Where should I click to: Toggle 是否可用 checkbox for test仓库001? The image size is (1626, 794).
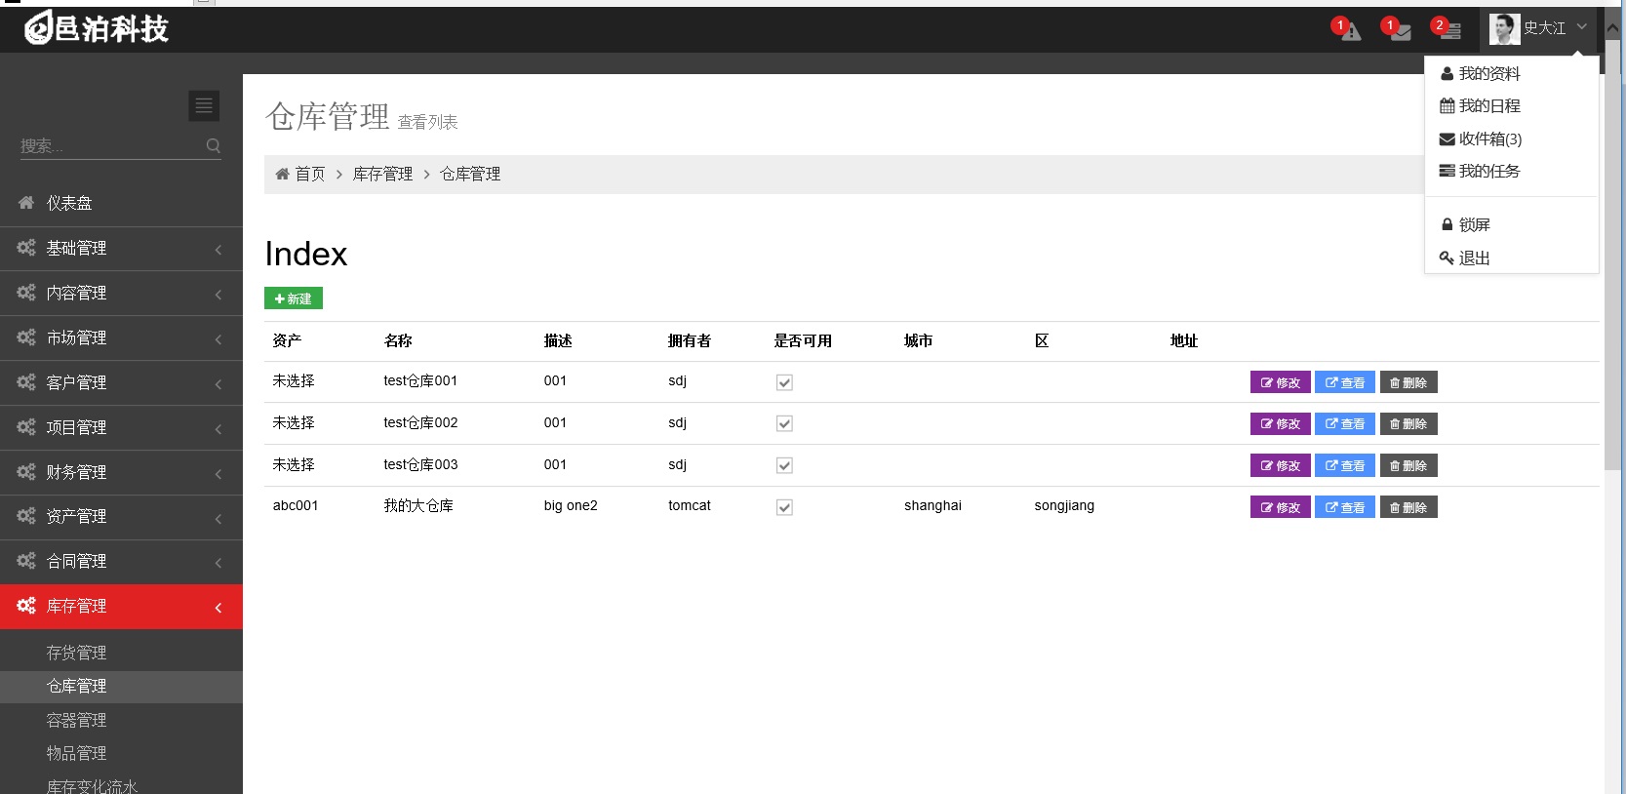(x=784, y=382)
